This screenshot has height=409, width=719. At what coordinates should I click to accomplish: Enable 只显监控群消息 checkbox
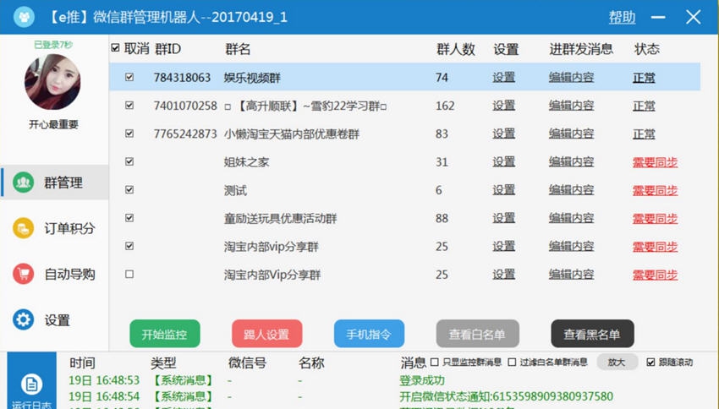click(435, 363)
